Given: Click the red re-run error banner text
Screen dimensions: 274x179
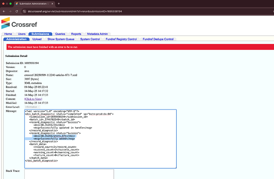Looking at the screenshot, I should 42,47.
